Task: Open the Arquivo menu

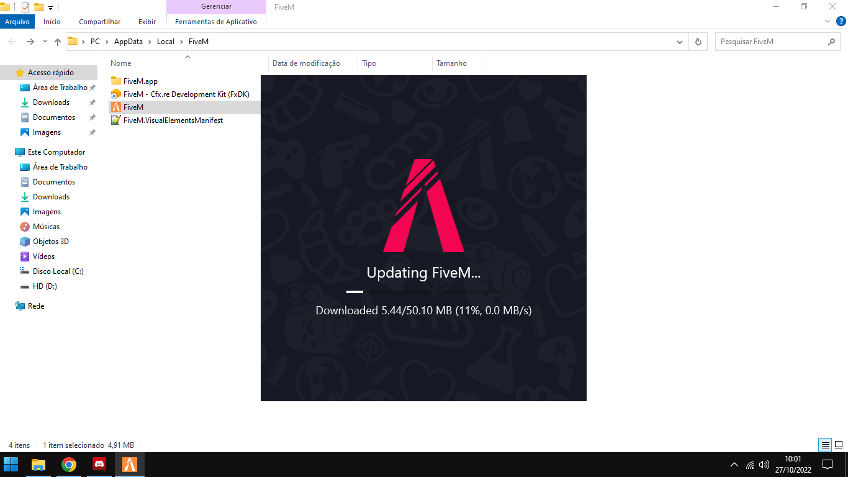Action: click(17, 22)
